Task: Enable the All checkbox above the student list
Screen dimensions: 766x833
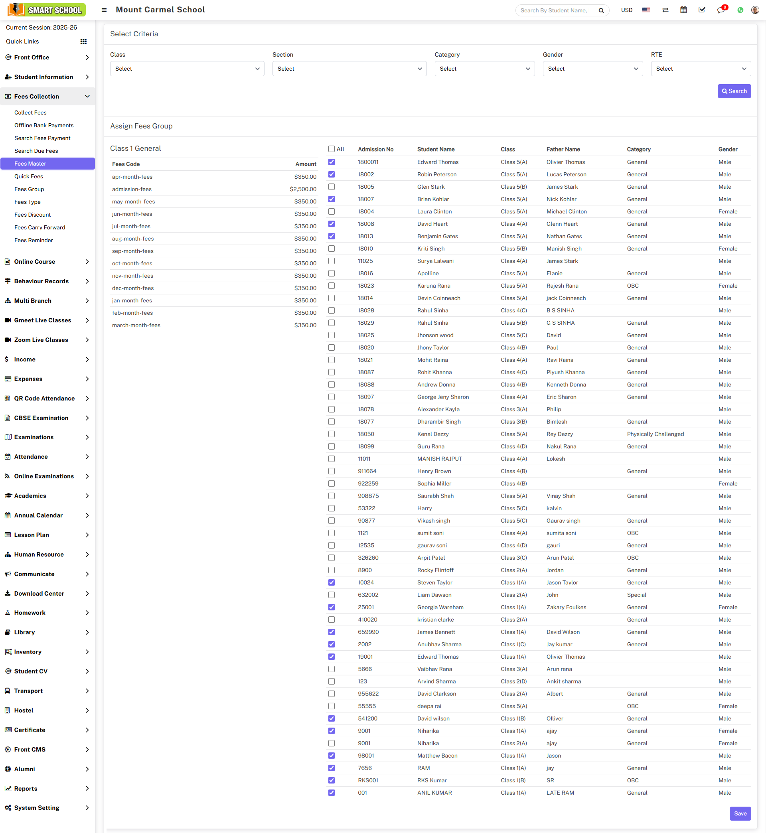Action: (331, 149)
